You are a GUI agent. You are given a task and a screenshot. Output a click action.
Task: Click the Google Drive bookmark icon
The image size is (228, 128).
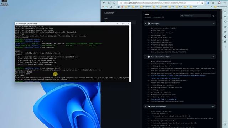tap(107, 7)
